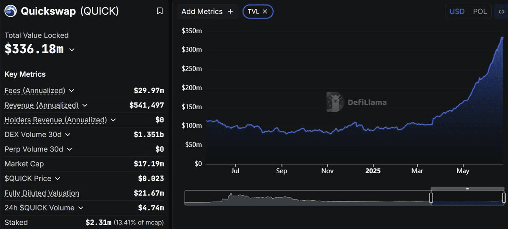Click the Key Metrics heading
Screen dimensions: 508x229
click(x=25, y=74)
